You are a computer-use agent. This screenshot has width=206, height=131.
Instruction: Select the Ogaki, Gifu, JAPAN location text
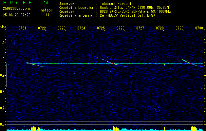point(135,8)
